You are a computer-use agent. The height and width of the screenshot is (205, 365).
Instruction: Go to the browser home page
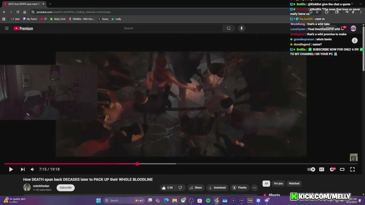[25, 12]
